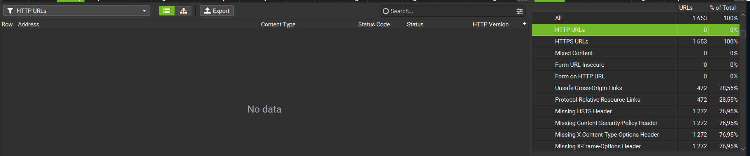Select Missing HSTS Header filter row
The width and height of the screenshot is (750, 156).
(x=583, y=111)
